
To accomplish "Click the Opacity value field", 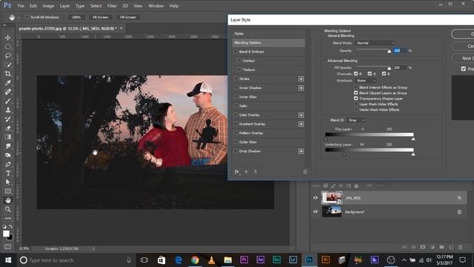I will coord(400,50).
